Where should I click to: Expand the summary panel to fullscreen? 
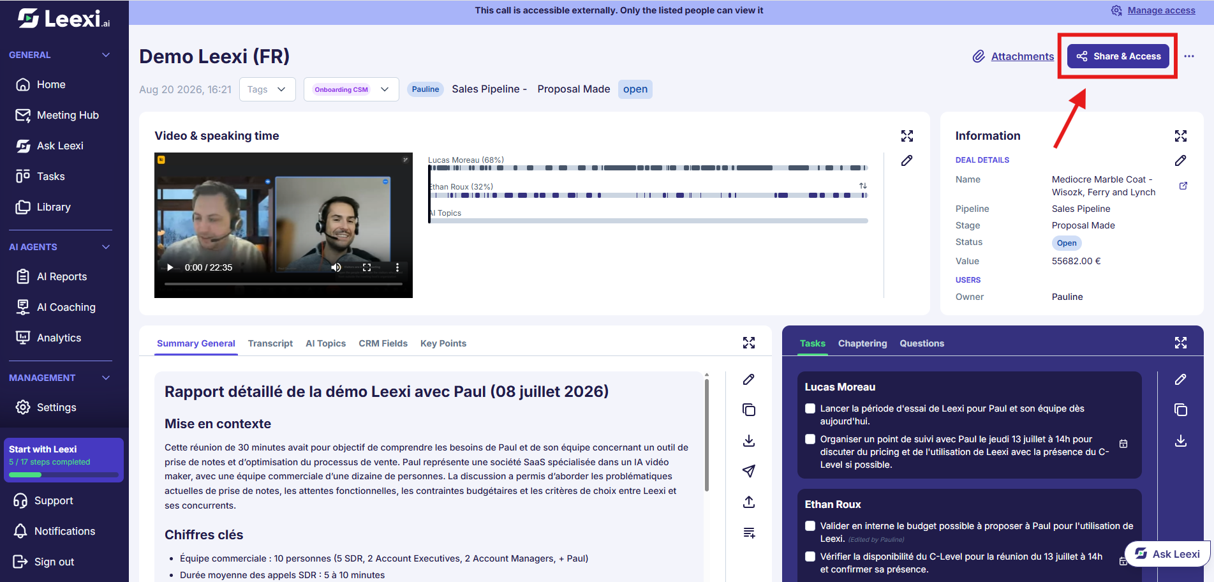[x=749, y=343]
